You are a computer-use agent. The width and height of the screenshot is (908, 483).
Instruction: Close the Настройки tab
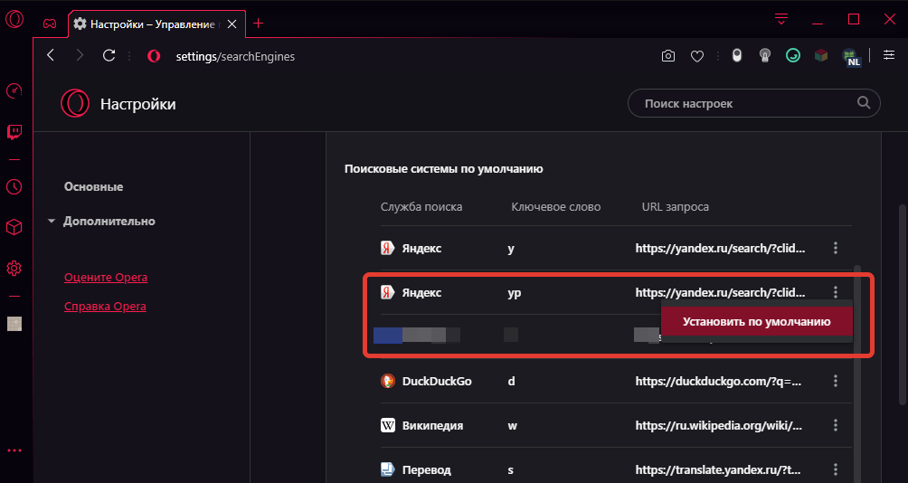[x=232, y=24]
